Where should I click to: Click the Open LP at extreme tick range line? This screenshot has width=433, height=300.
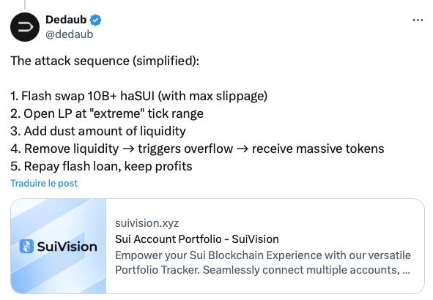(107, 113)
